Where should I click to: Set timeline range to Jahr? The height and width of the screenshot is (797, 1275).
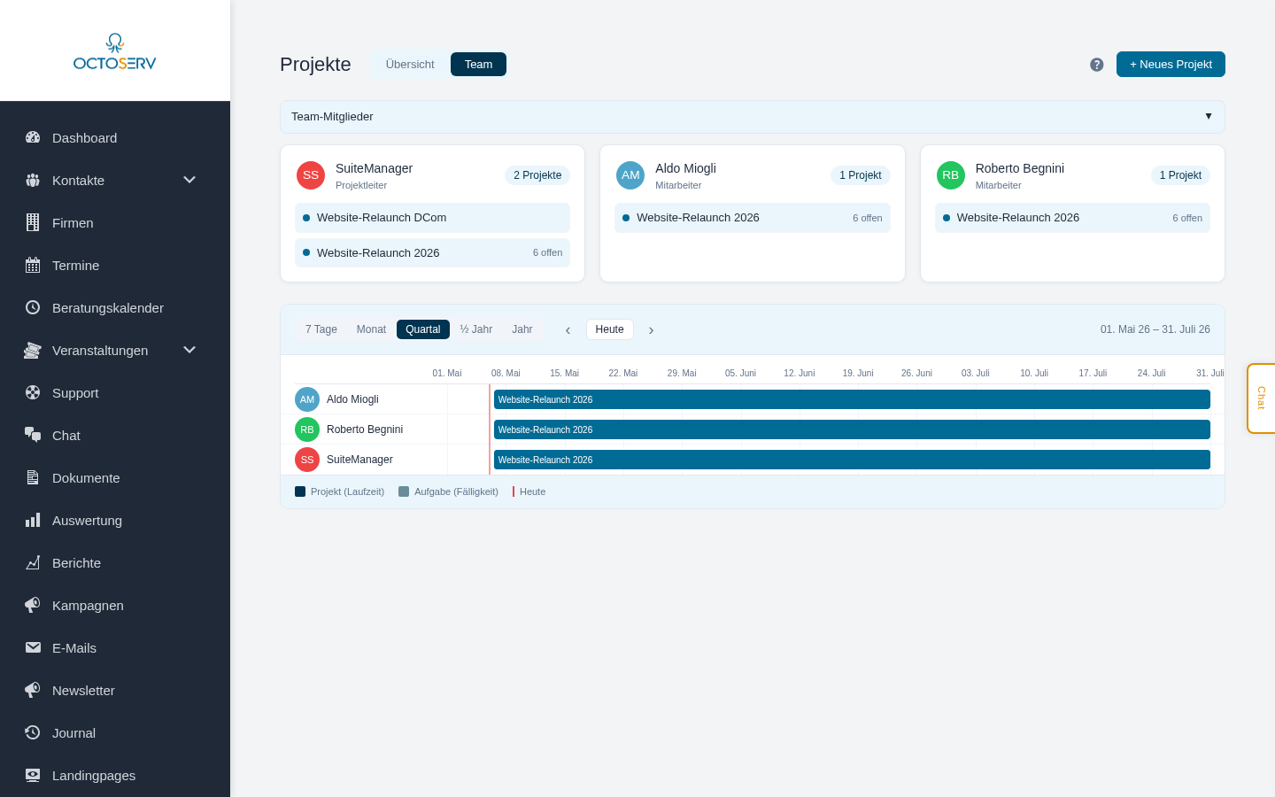522,329
